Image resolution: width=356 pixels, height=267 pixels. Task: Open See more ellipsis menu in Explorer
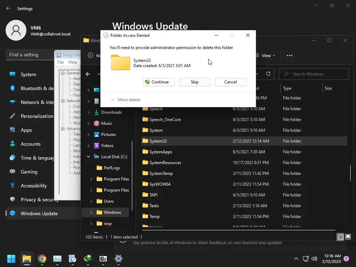click(290, 56)
